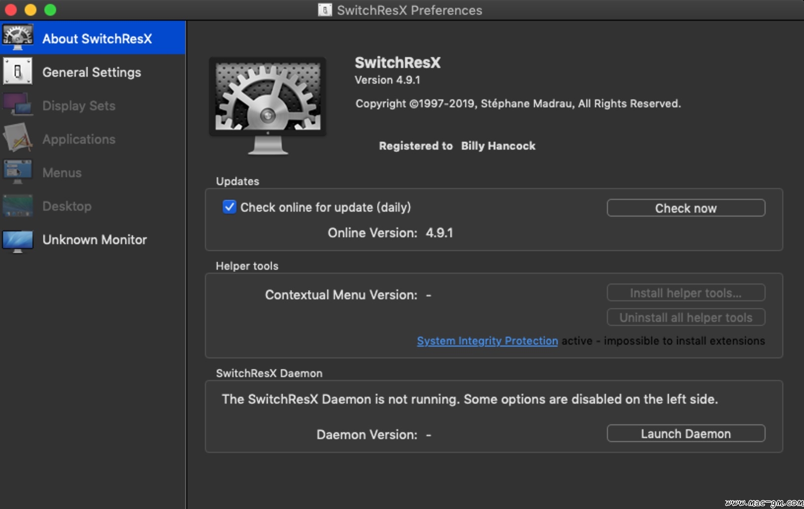Click the Launch Daemon button

686,433
